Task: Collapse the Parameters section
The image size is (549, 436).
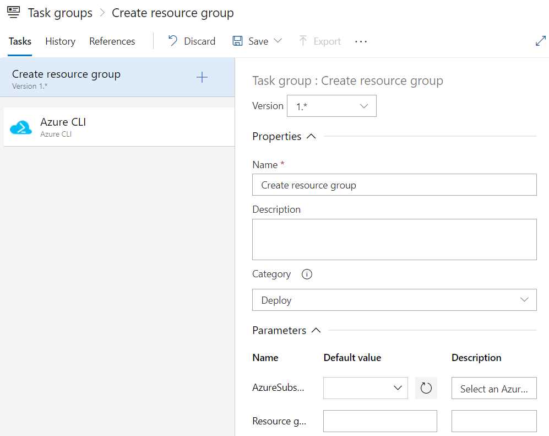Action: click(317, 330)
